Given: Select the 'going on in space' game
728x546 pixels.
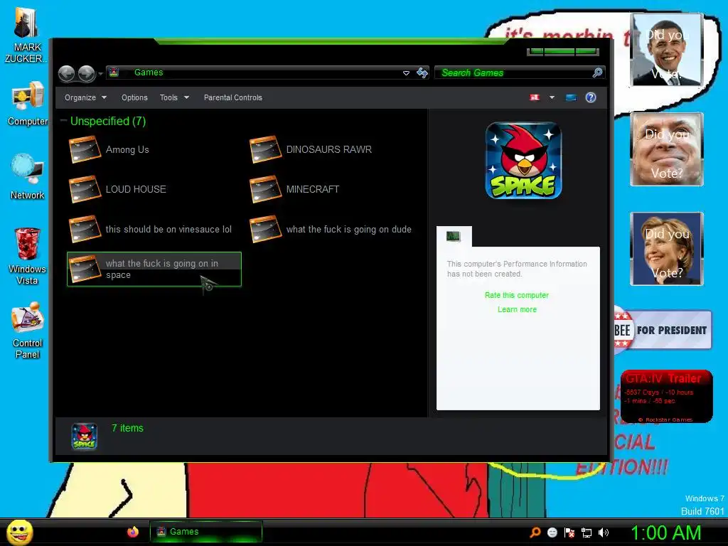Looking at the screenshot, I should pyautogui.click(x=154, y=269).
